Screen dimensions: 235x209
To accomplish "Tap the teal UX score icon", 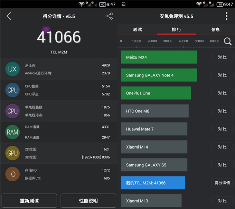I will pos(12,69).
